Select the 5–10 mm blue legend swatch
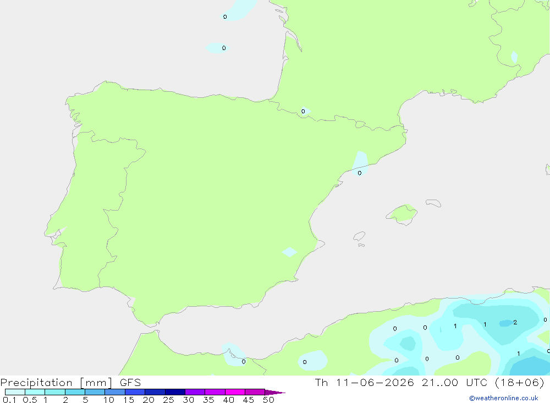Screen dimensions: 550x403 (95, 392)
